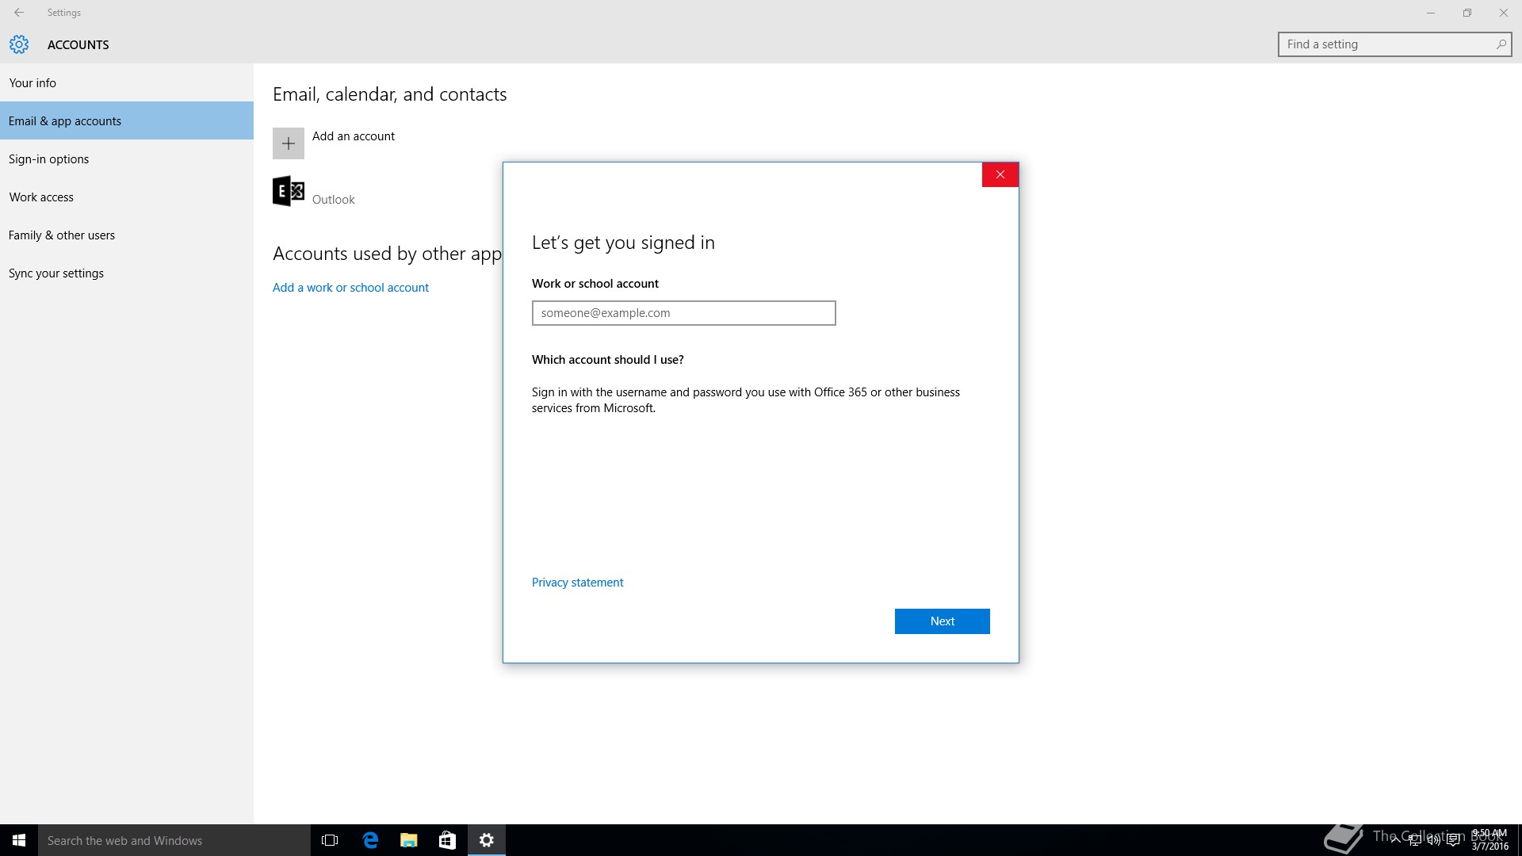Screen dimensions: 1522x856
Task: Open Microsoft Edge from the taskbar
Action: click(370, 840)
